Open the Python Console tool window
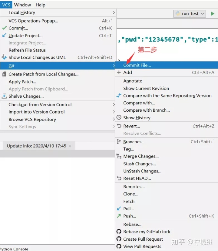218x251 pixels. click(x=14, y=249)
